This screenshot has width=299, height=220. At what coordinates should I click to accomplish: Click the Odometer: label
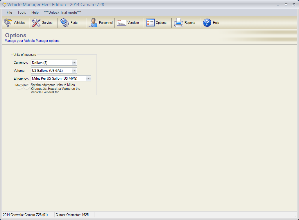pos(21,85)
